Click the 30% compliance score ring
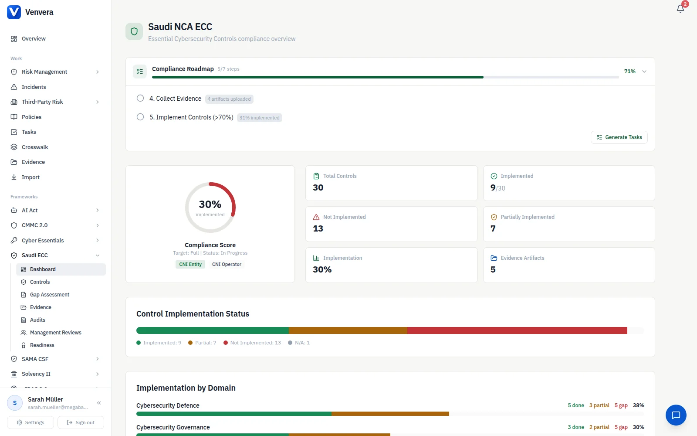This screenshot has width=697, height=436. (x=210, y=208)
